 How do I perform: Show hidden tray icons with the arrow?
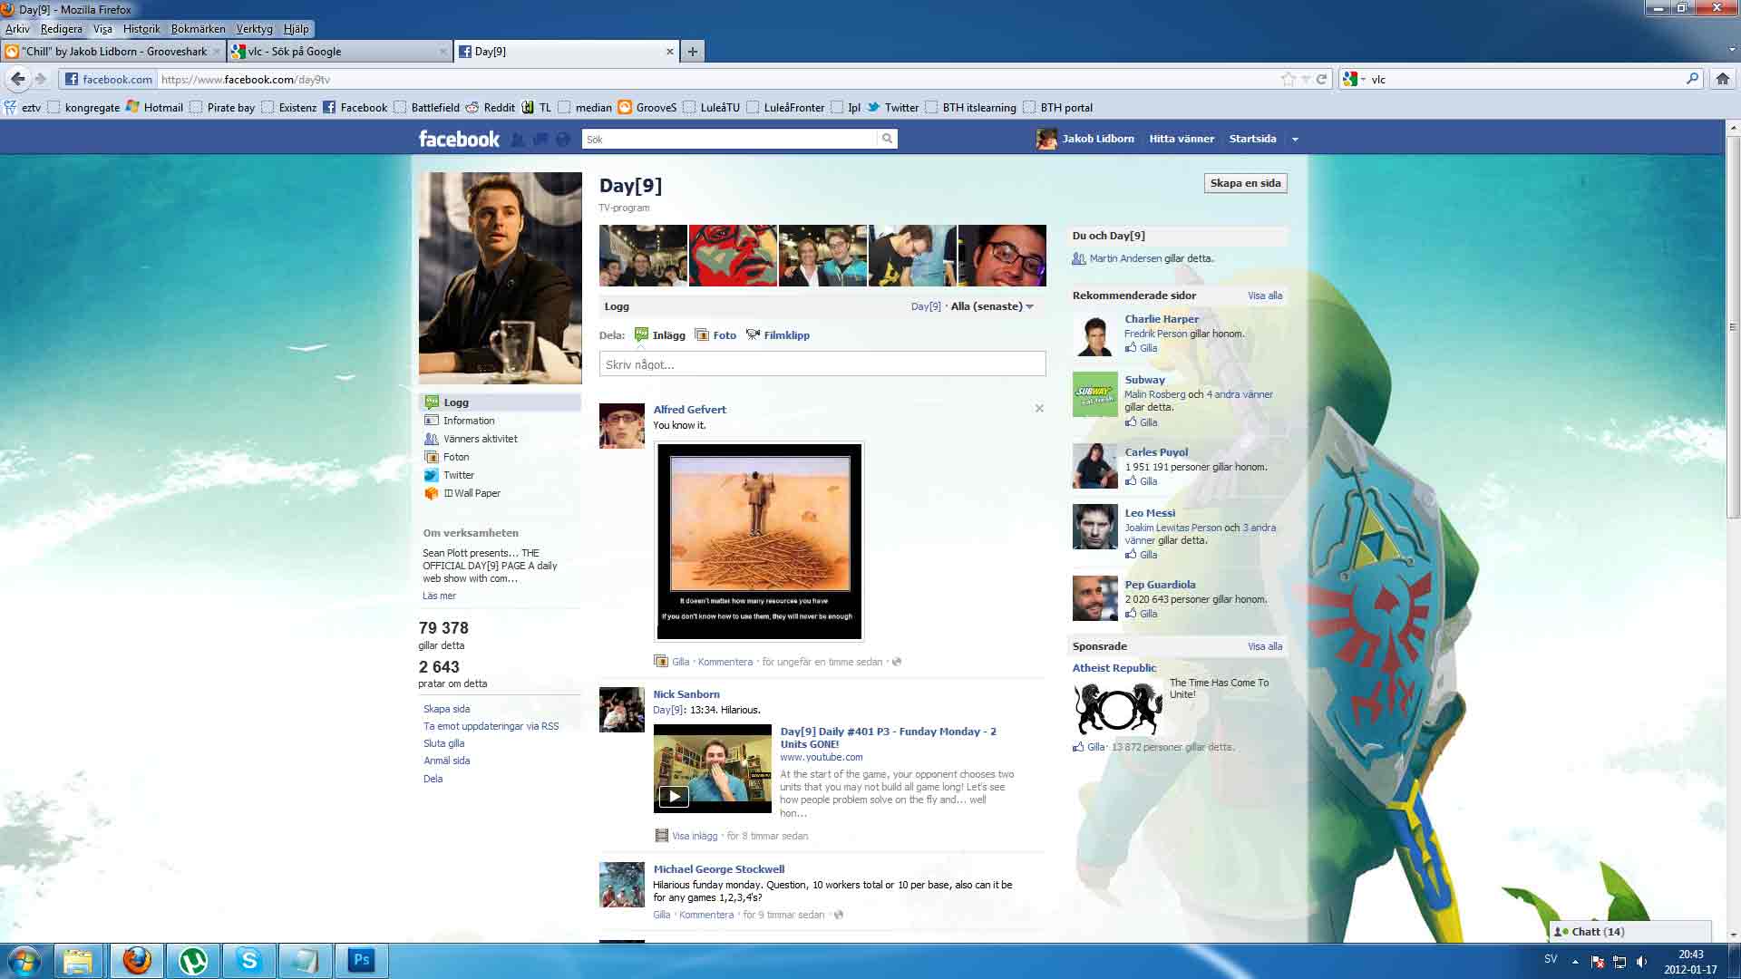click(x=1575, y=961)
